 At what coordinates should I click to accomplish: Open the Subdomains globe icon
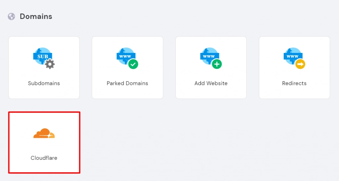44,58
